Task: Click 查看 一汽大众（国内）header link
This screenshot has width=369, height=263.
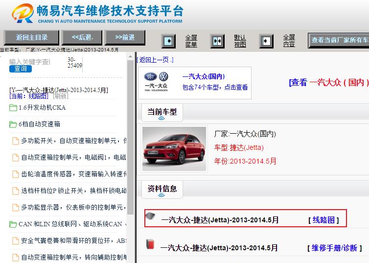Action: point(329,82)
